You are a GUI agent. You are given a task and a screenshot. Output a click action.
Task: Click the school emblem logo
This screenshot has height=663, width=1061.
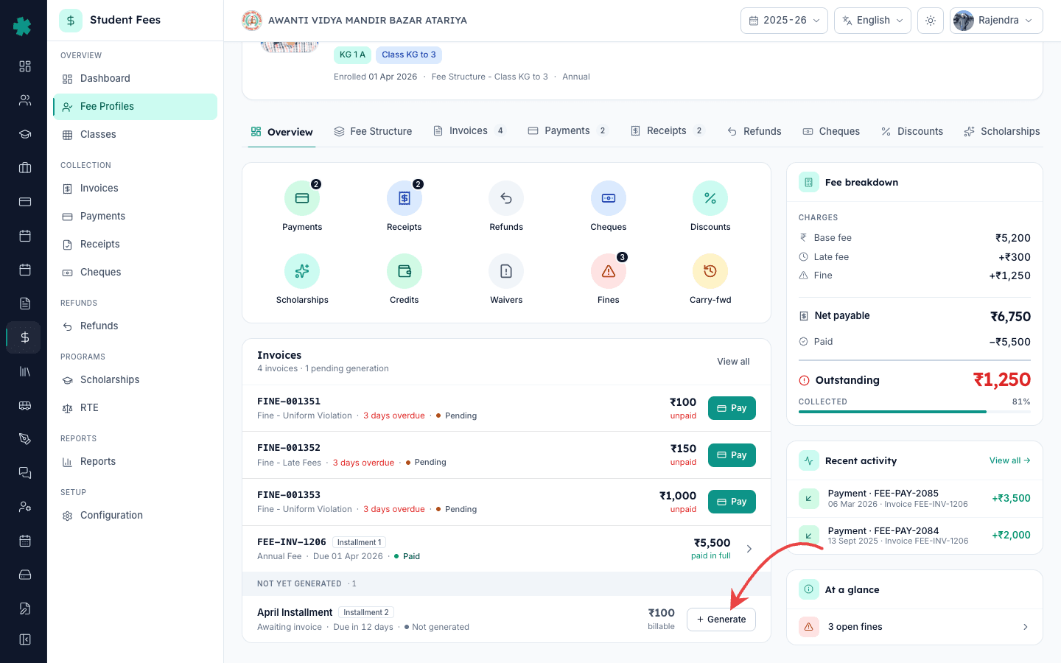click(252, 21)
